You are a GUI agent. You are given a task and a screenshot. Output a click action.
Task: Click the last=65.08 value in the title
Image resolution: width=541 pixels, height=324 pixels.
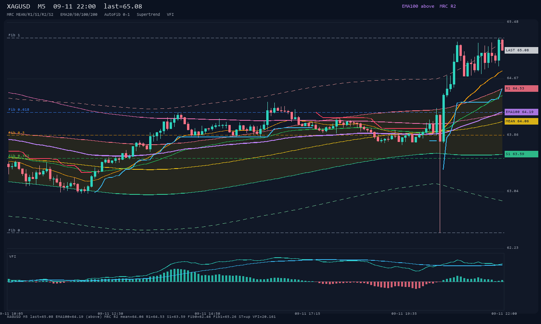(x=123, y=7)
